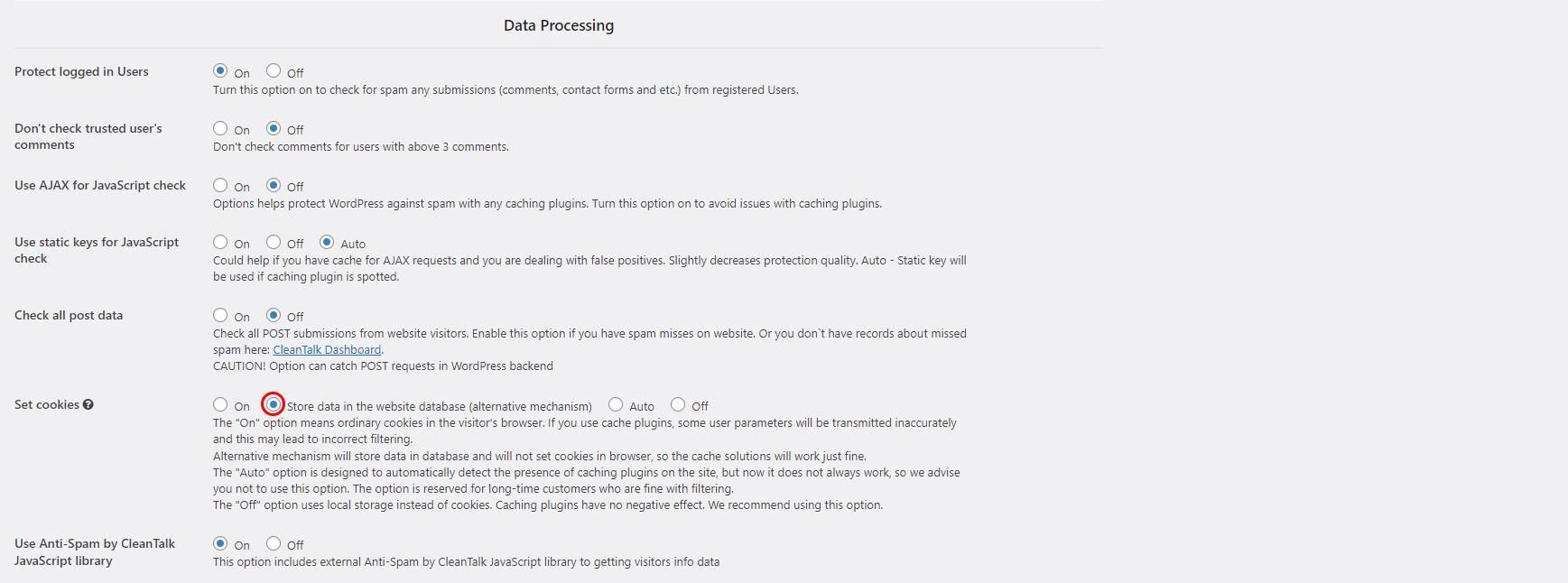Select Off for Check all post data

[274, 315]
